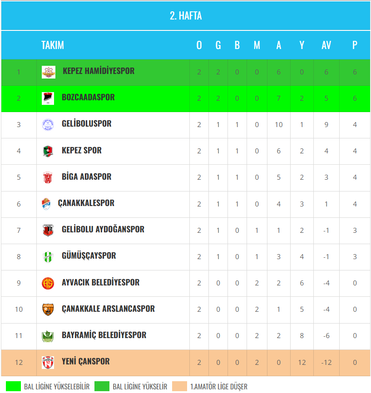This screenshot has height=393, width=371.
Task: Click the Geliboluspor club crest
Action: click(x=48, y=124)
